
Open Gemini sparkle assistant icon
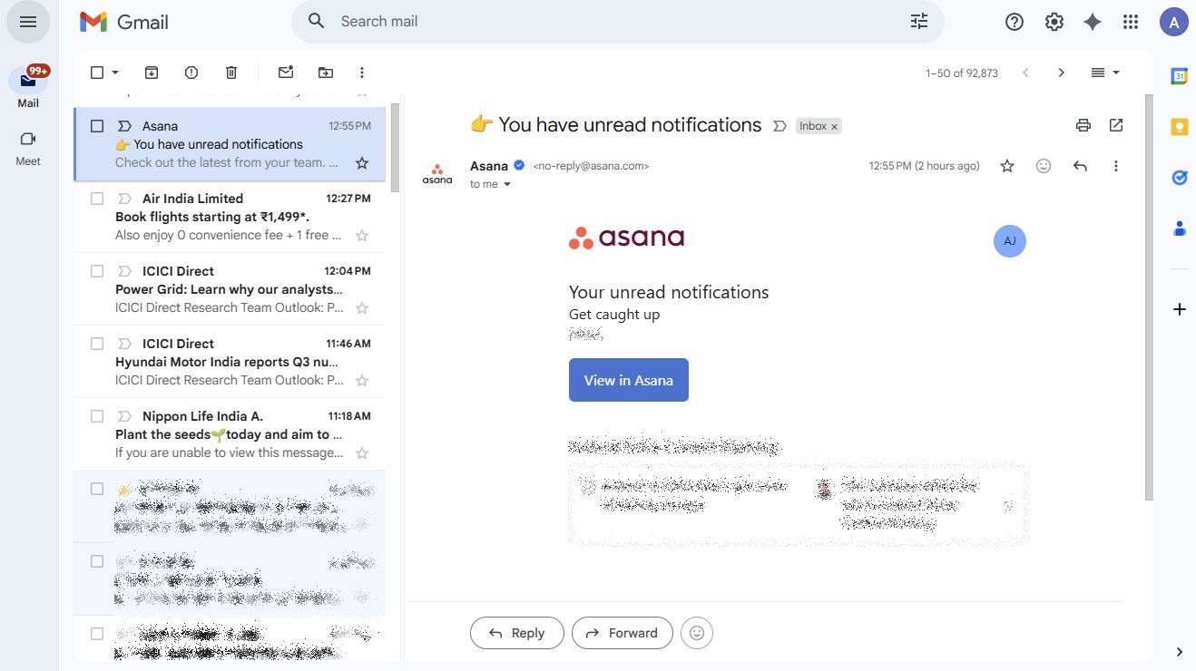(1093, 22)
